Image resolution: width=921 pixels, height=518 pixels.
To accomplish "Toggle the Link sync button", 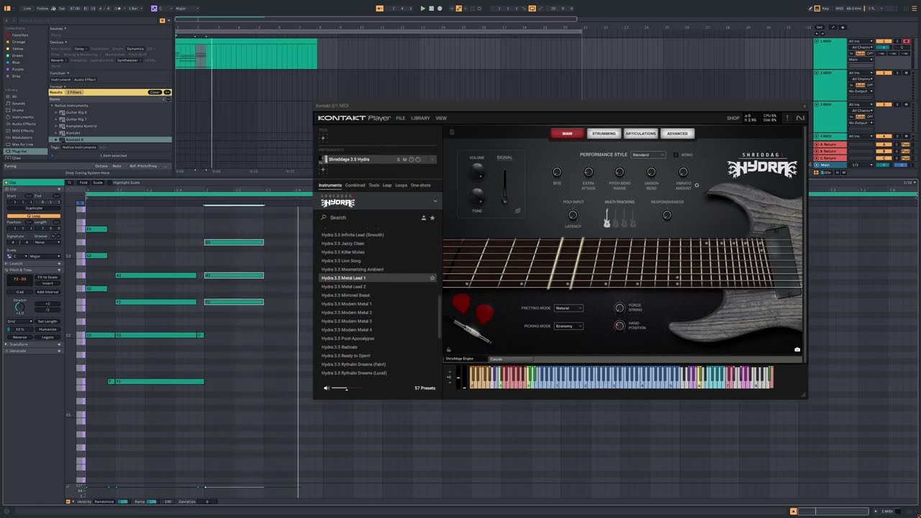I will coord(27,8).
